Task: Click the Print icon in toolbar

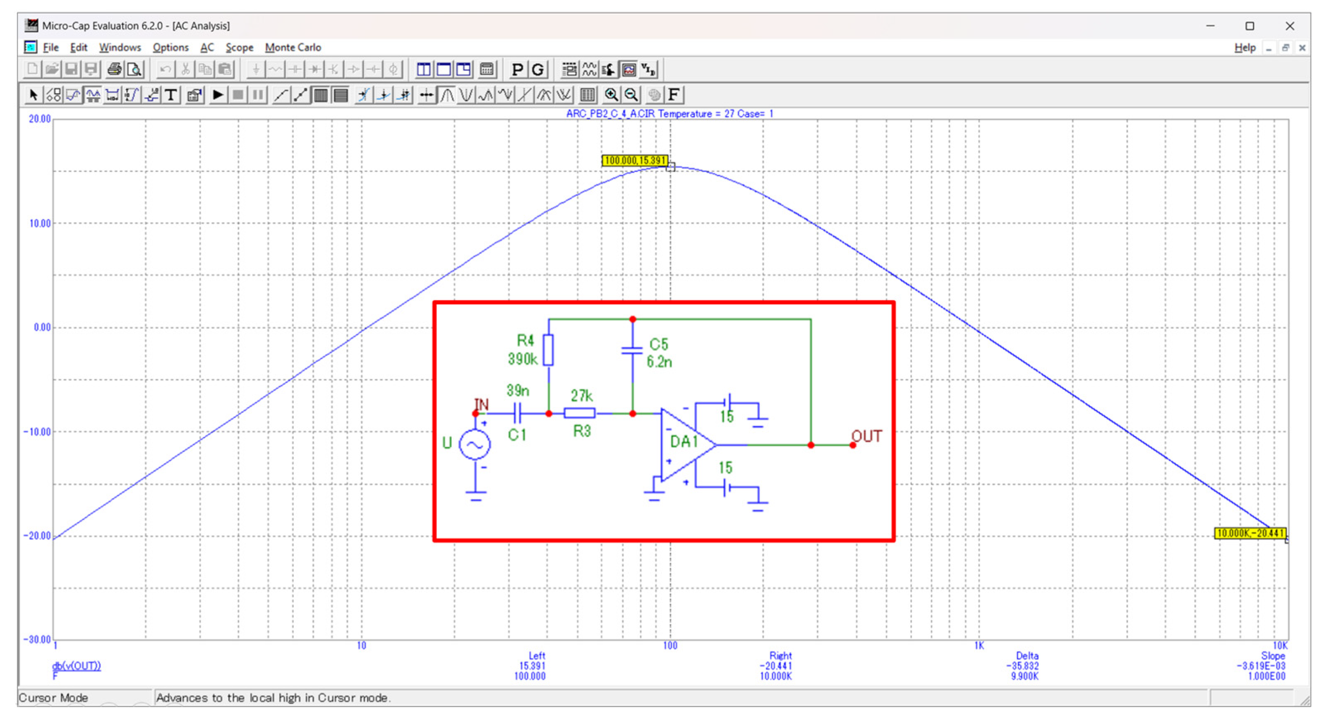Action: pos(115,70)
